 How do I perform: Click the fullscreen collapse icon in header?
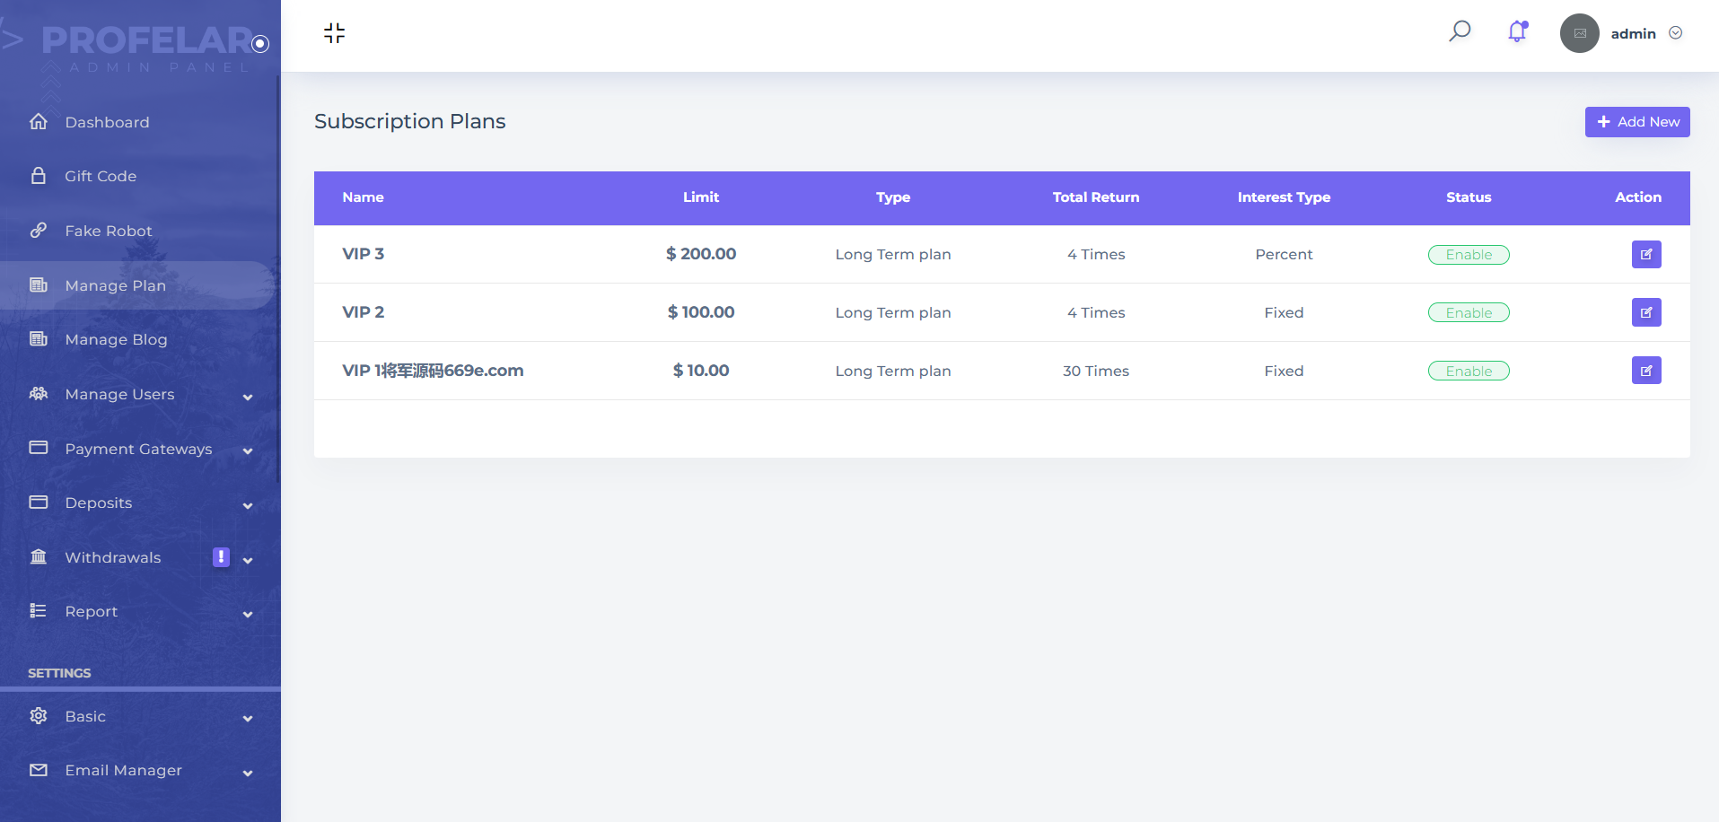[x=334, y=33]
